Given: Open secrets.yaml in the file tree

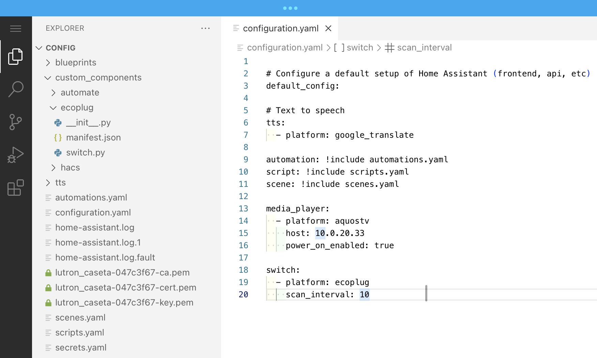Looking at the screenshot, I should coord(80,347).
